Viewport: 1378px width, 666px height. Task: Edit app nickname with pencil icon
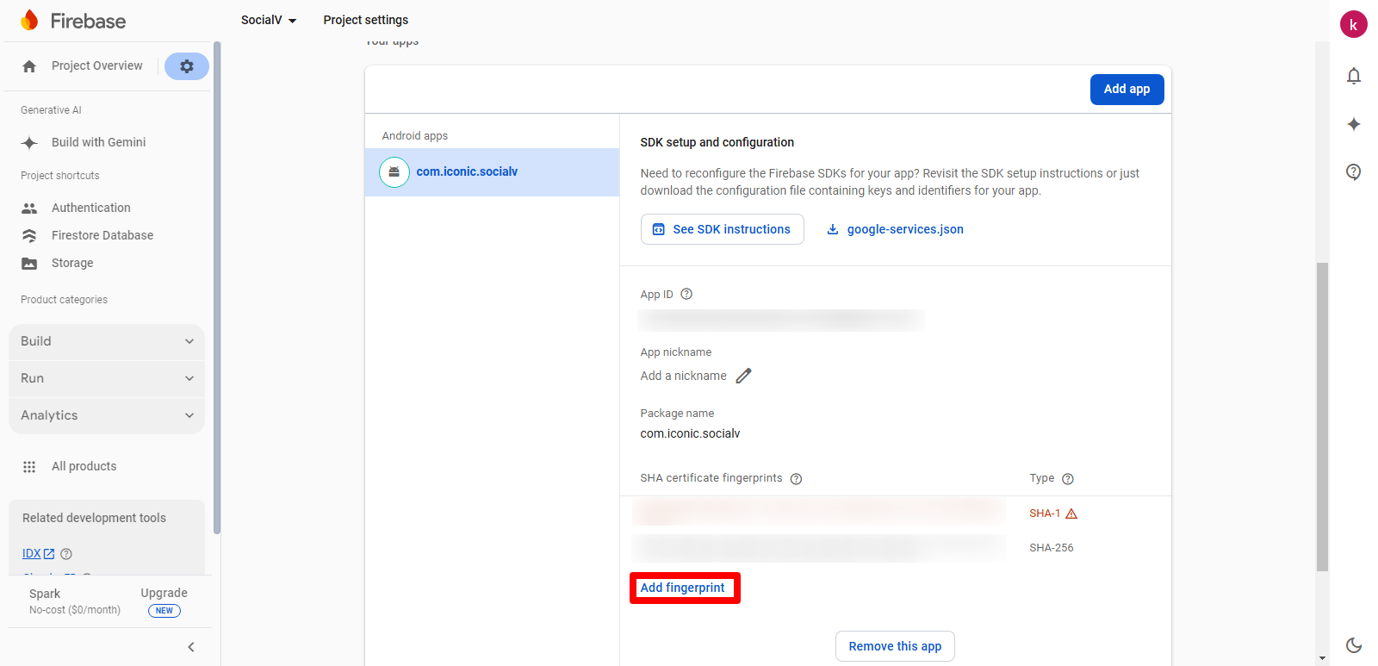click(743, 376)
